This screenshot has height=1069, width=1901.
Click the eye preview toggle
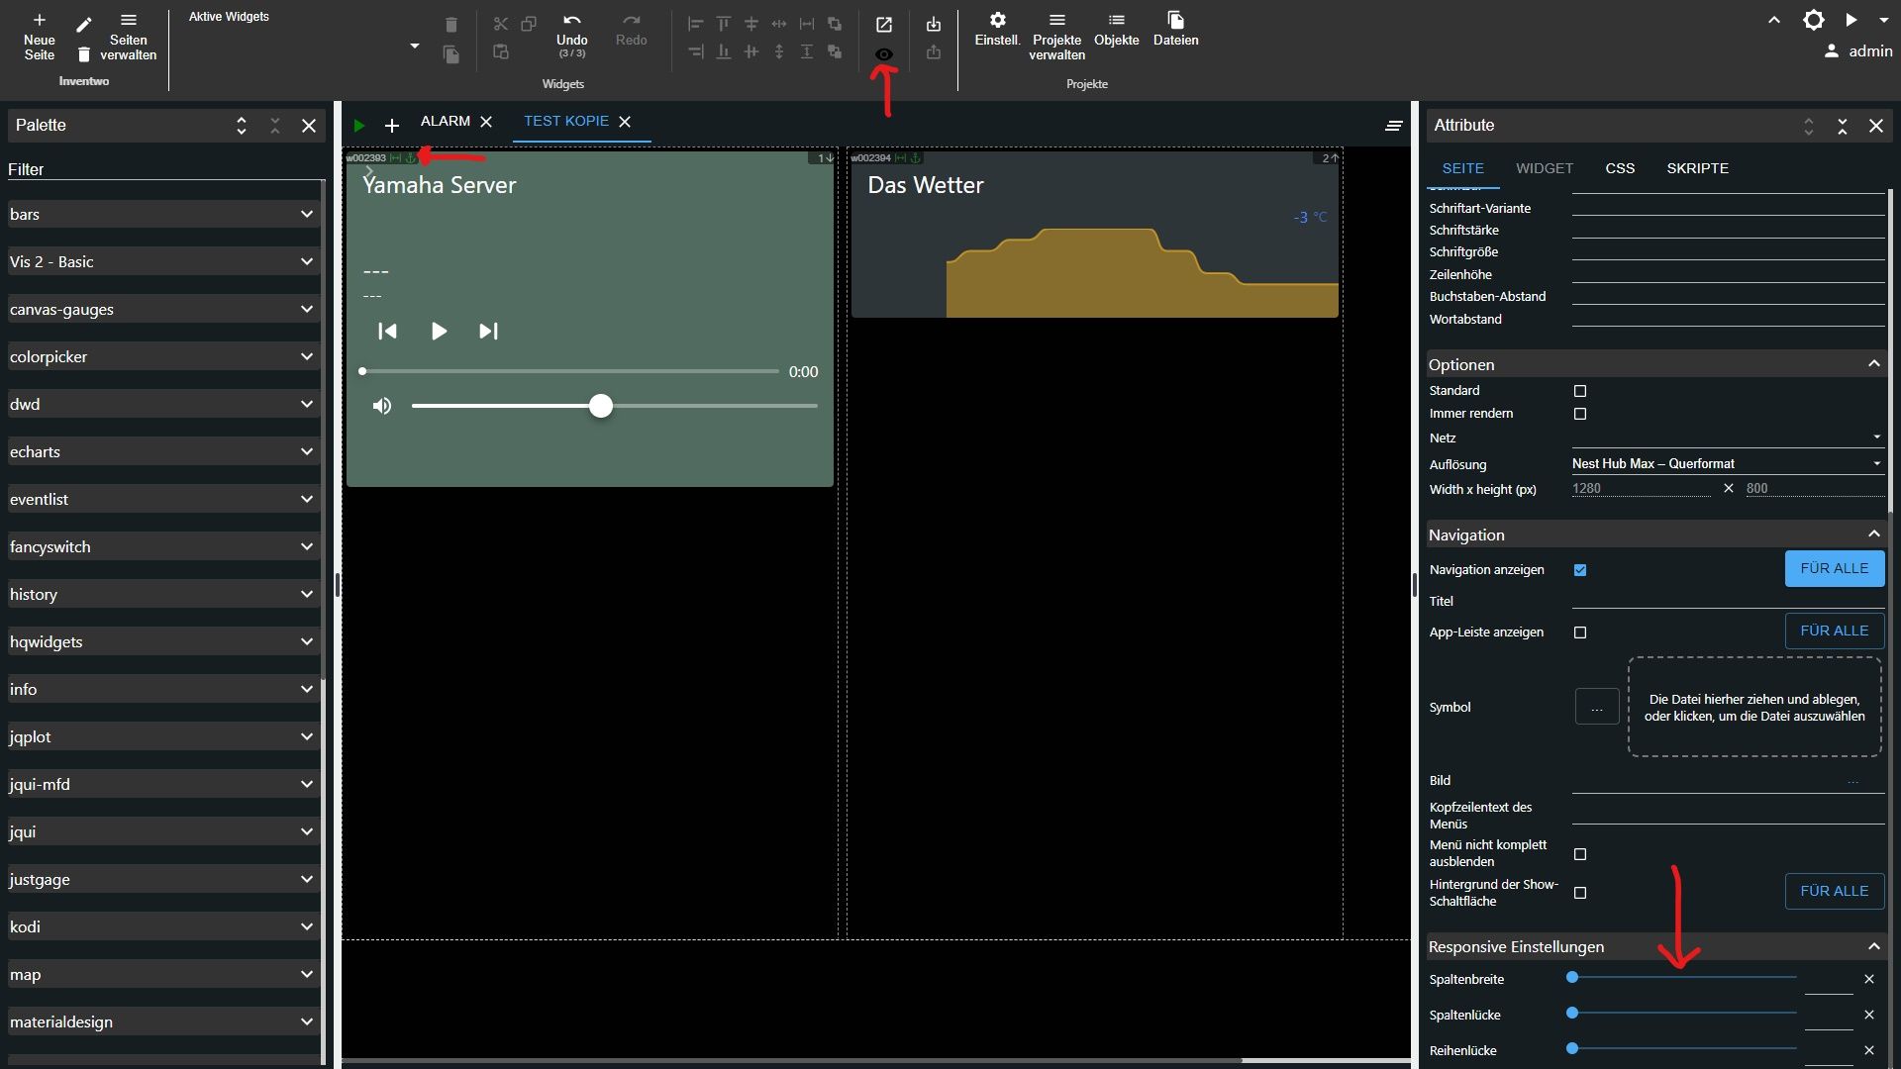click(884, 54)
